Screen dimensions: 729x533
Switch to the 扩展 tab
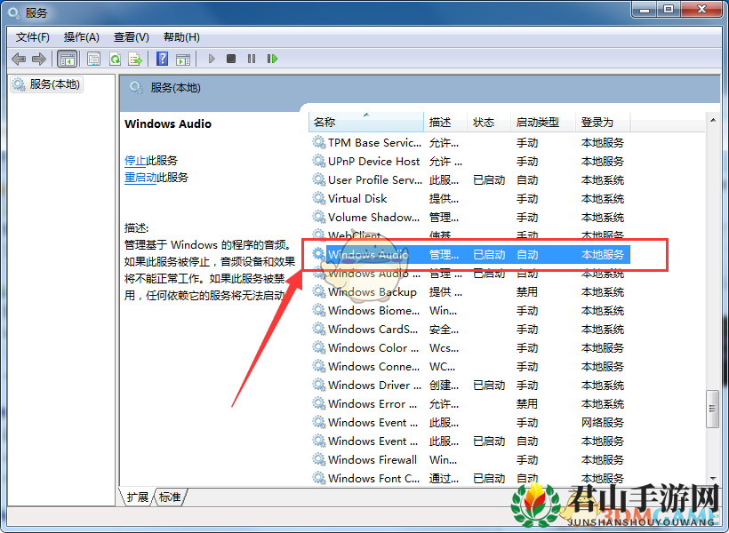click(137, 497)
